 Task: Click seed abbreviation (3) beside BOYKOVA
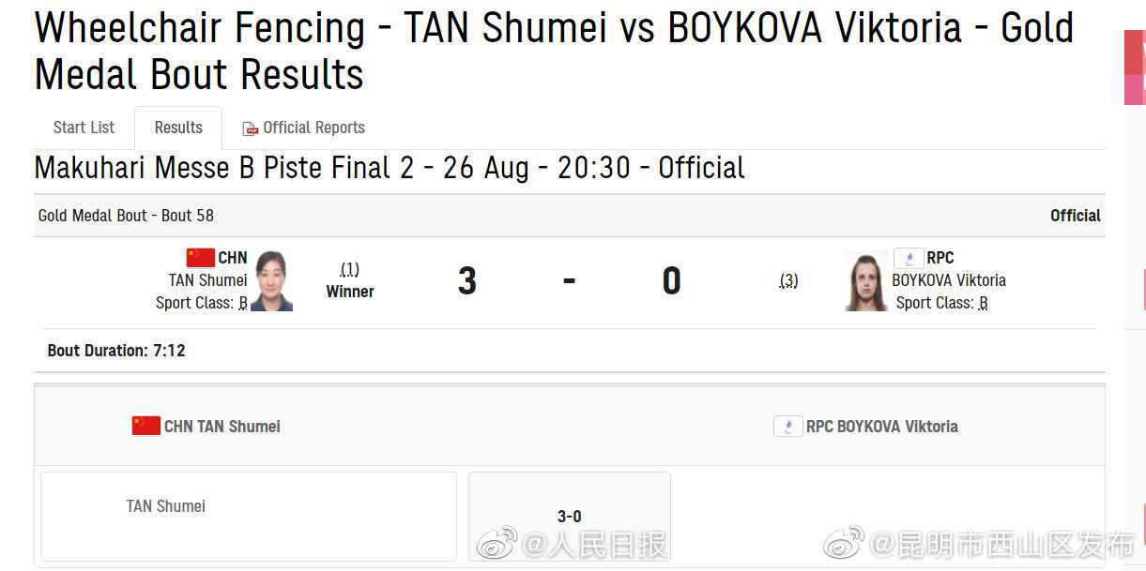click(788, 280)
